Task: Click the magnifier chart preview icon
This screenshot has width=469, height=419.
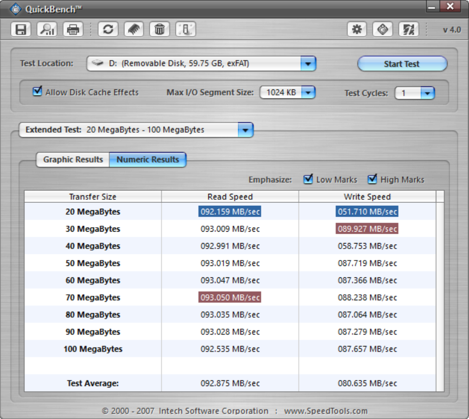Action: [47, 29]
